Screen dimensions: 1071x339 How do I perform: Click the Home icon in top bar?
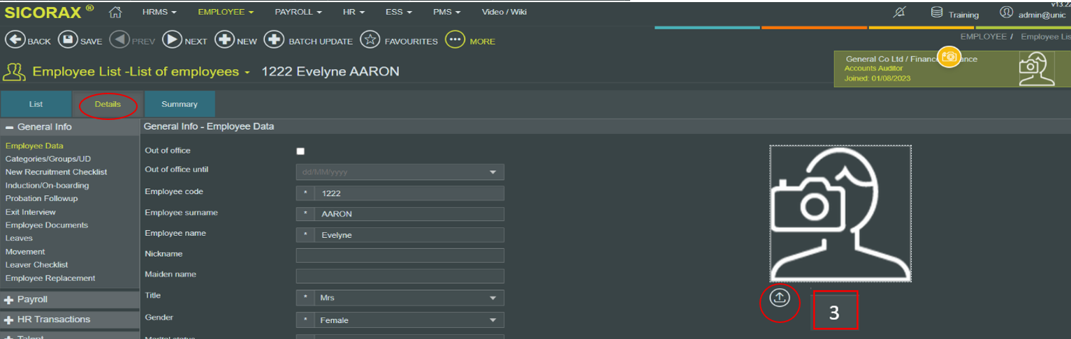[116, 13]
